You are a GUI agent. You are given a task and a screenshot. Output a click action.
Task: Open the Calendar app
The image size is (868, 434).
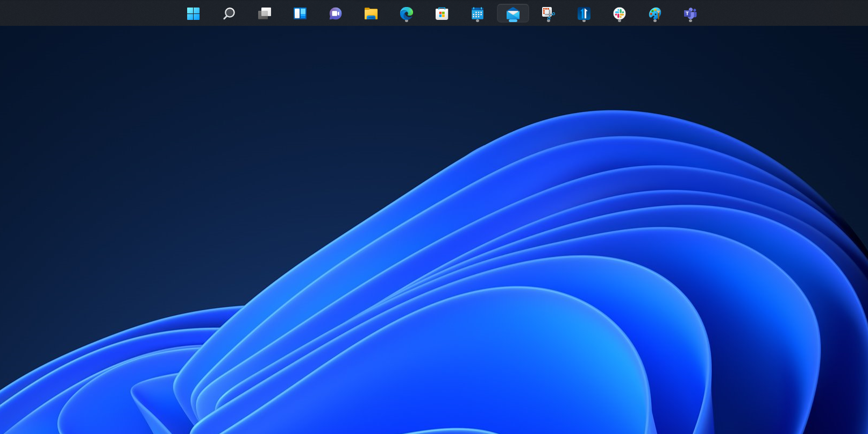pyautogui.click(x=477, y=13)
